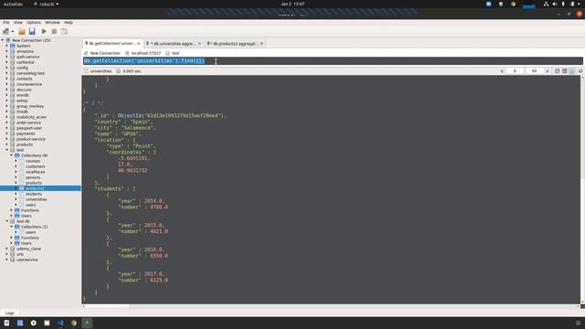Select the group_monkey database
The image size is (585, 329).
(30, 106)
